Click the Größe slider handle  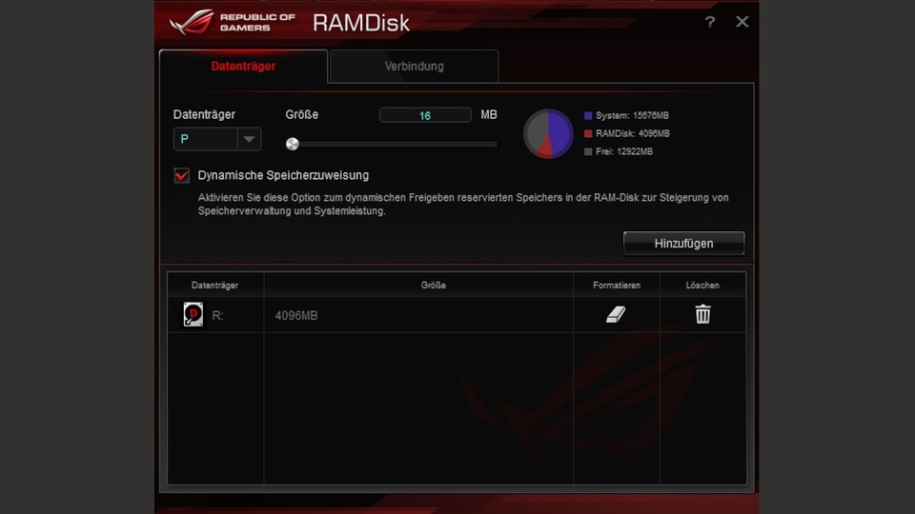pos(293,144)
